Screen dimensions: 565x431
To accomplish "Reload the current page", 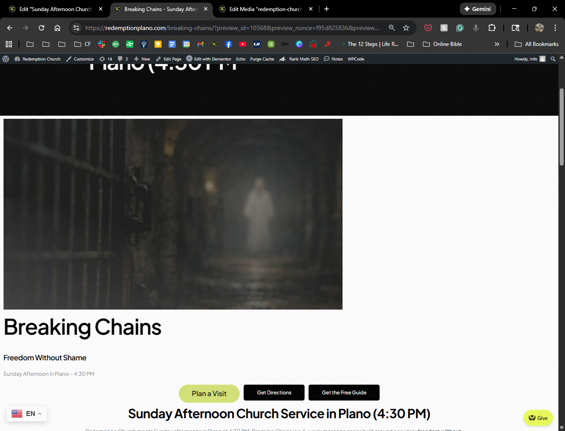I will 41,28.
